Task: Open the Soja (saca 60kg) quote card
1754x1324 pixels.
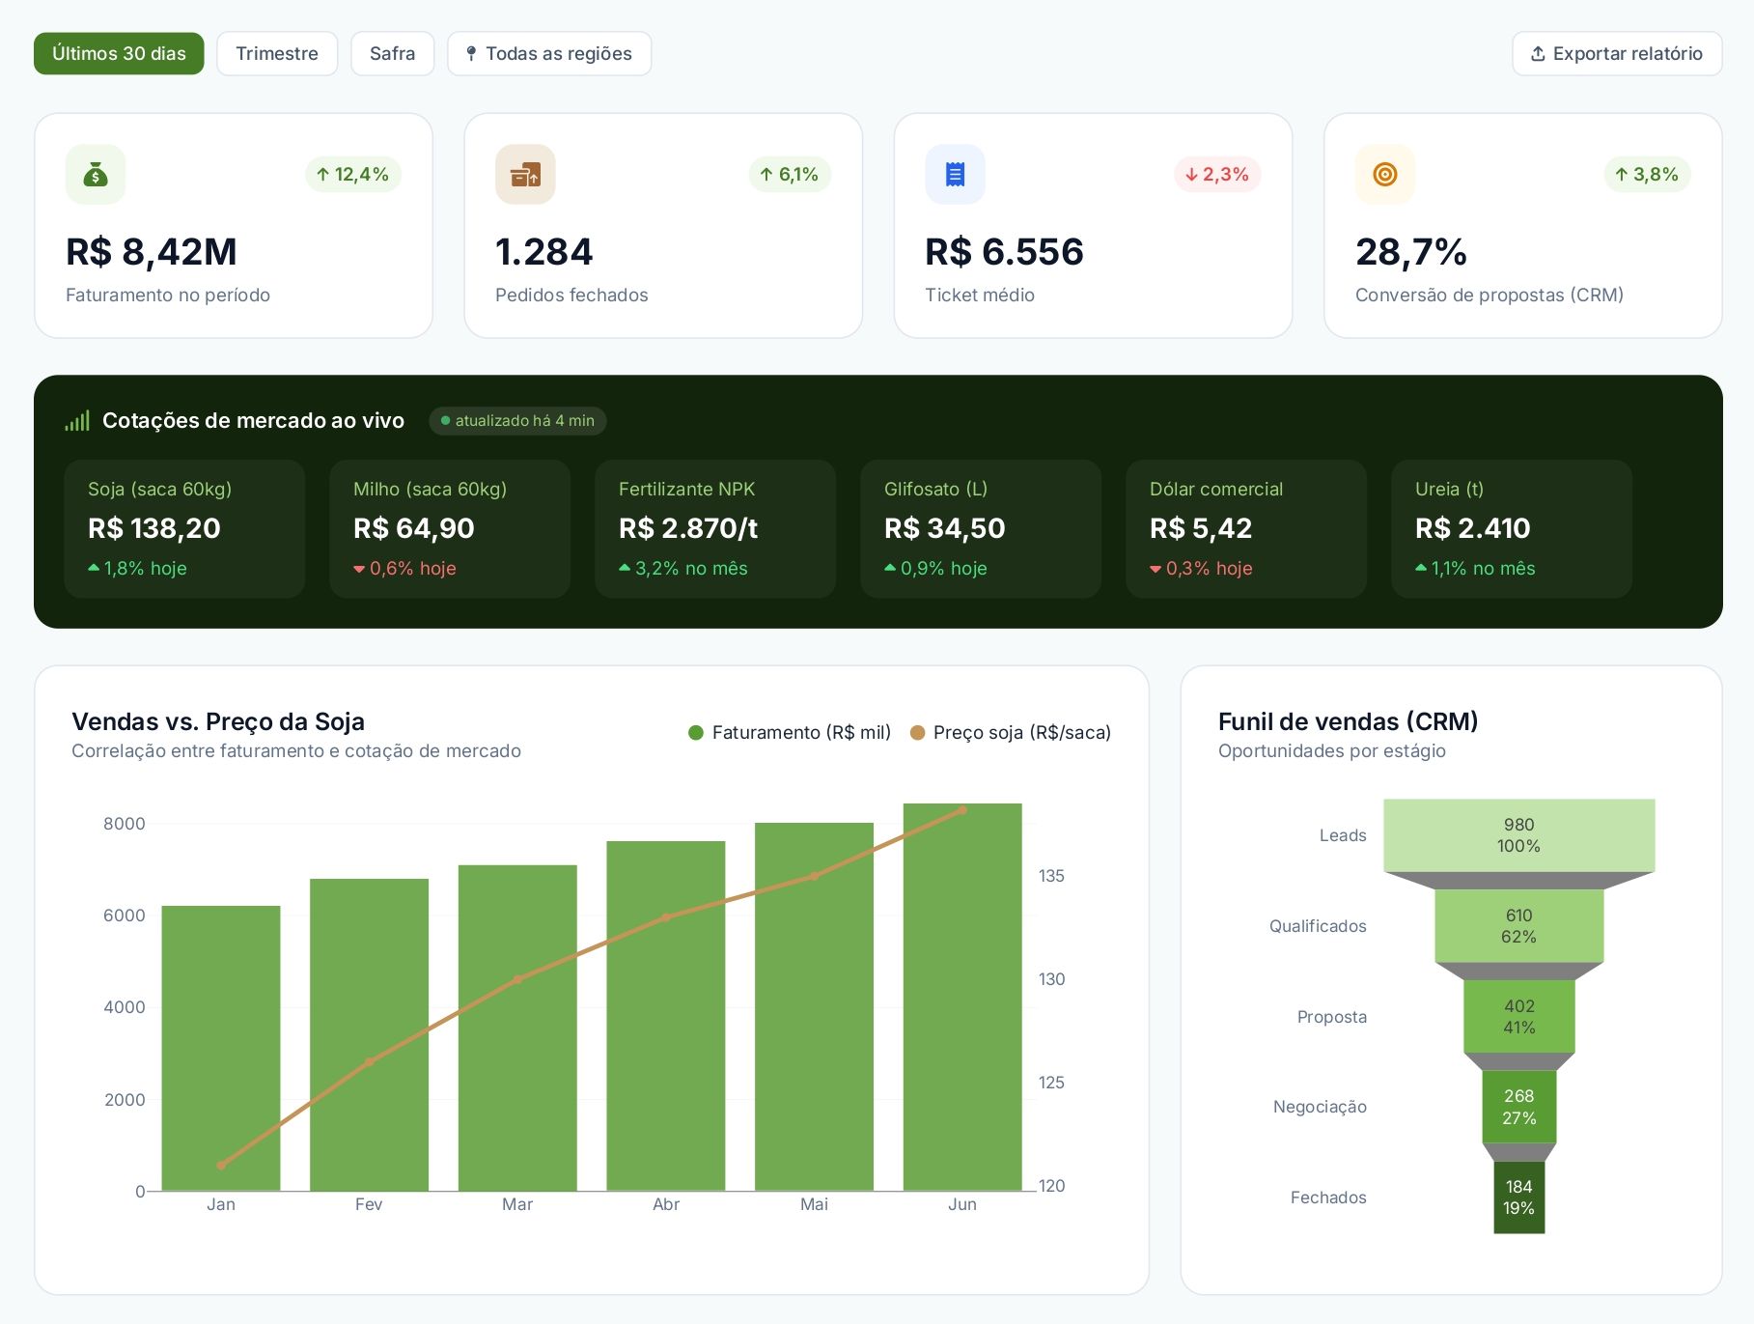Action: pos(184,529)
